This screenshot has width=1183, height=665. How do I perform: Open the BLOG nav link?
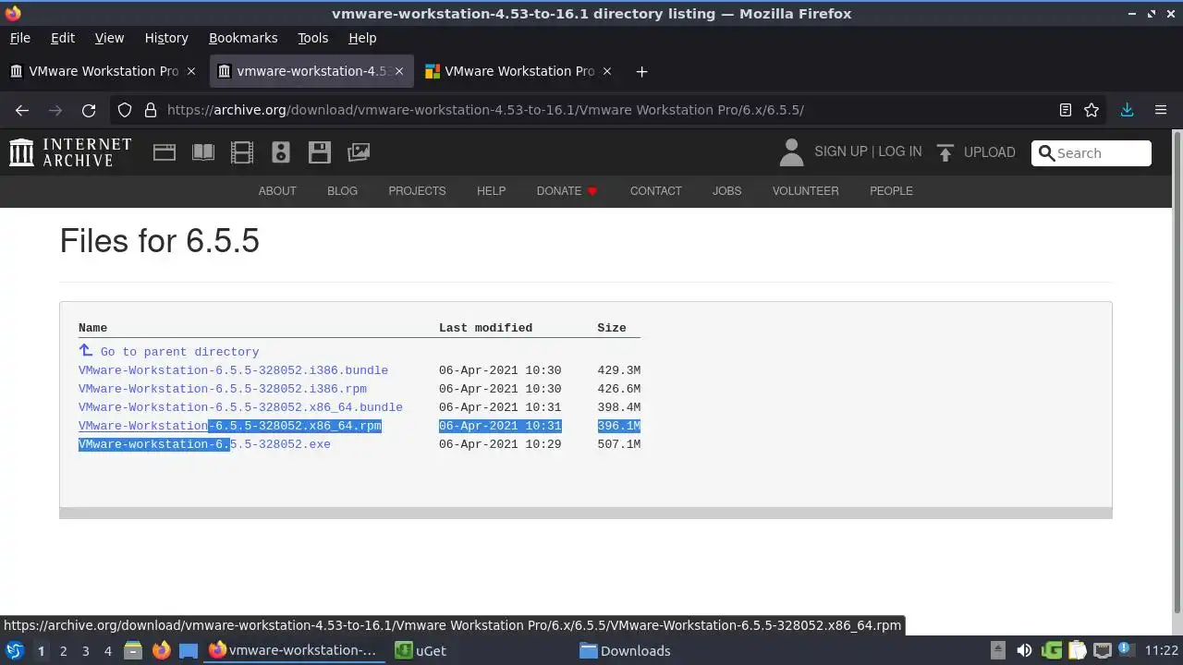tap(342, 191)
